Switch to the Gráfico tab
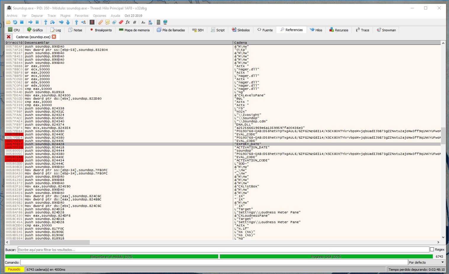 click(x=35, y=30)
